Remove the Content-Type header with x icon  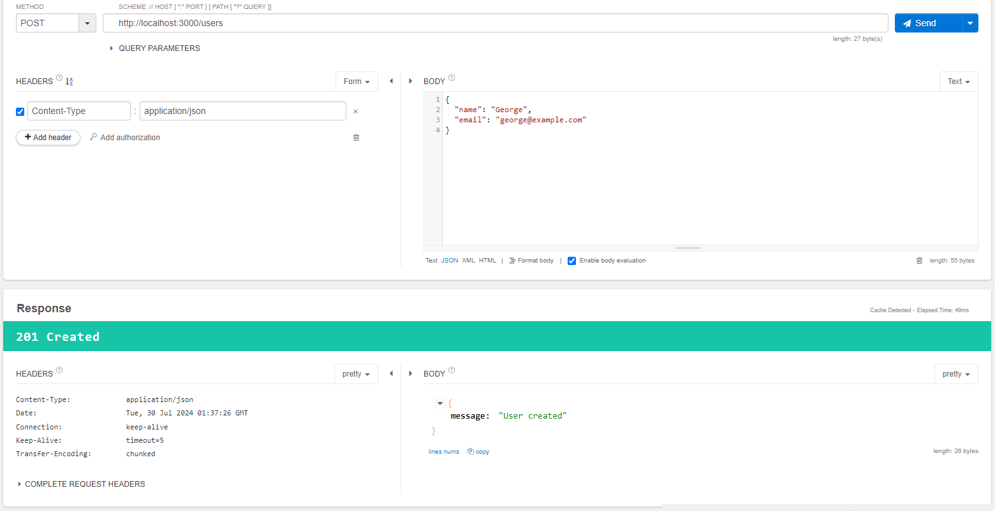click(x=356, y=112)
